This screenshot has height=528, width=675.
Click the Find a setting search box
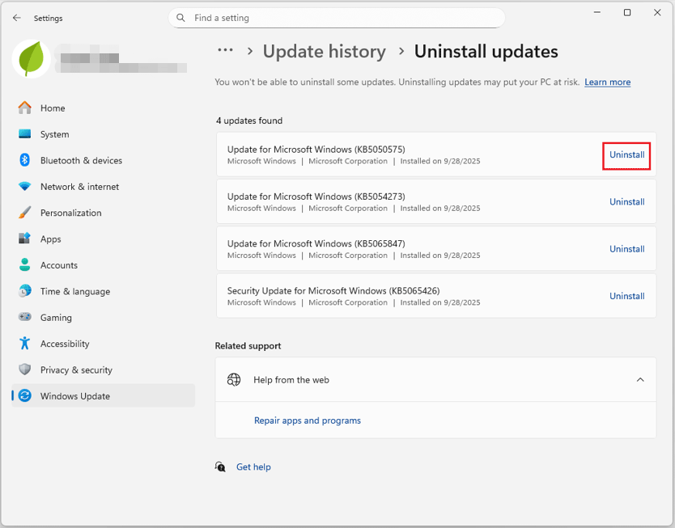coord(337,18)
